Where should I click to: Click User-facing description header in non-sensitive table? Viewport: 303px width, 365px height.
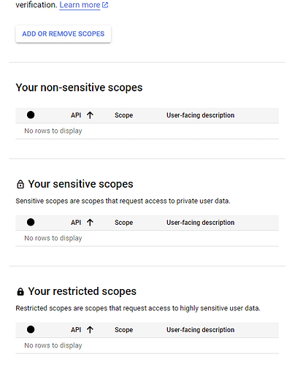201,115
